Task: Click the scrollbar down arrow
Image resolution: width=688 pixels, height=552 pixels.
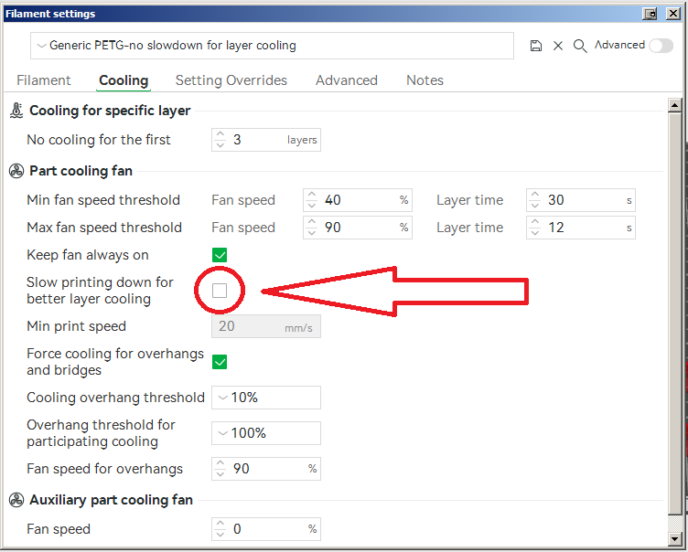Action: click(674, 538)
